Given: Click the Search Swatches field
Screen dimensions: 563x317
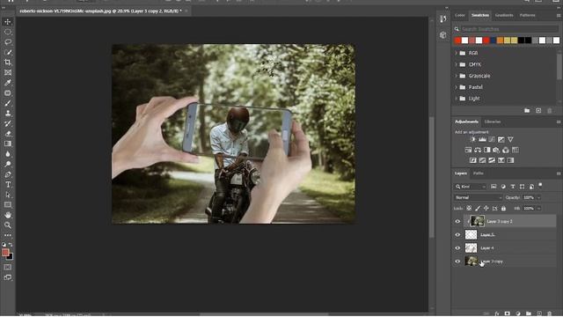Looking at the screenshot, I should (x=508, y=29).
